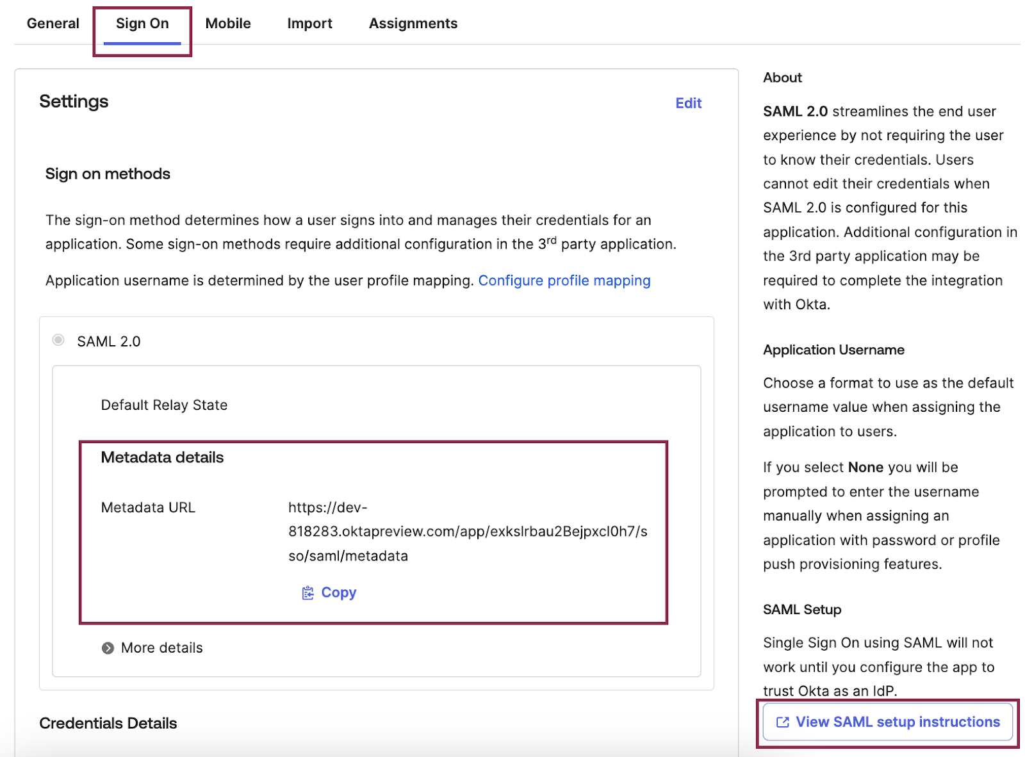Click the external-link icon on View SAML setup instructions
This screenshot has height=757, width=1025.
pos(782,722)
